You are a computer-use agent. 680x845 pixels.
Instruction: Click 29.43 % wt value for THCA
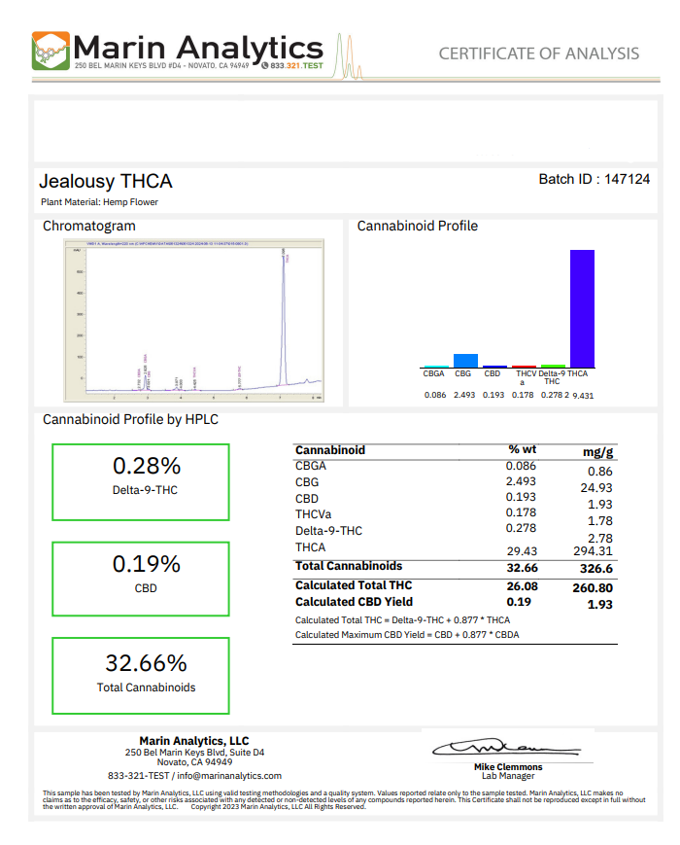[522, 551]
